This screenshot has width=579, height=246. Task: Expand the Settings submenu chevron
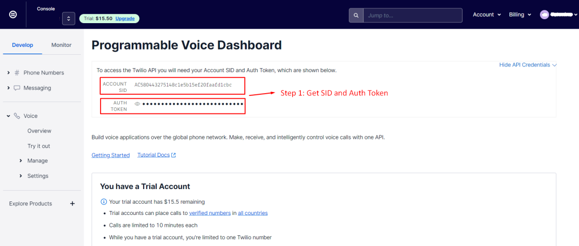pos(21,175)
